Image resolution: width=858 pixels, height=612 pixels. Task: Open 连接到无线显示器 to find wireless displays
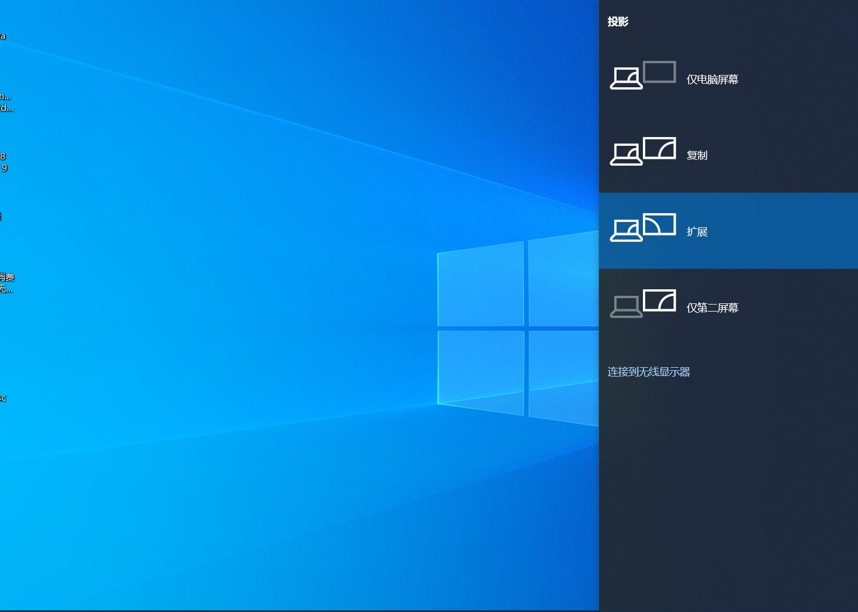(x=648, y=371)
